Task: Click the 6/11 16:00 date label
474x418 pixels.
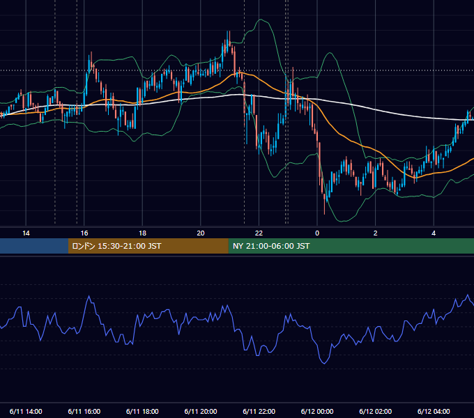Action: click(x=84, y=411)
